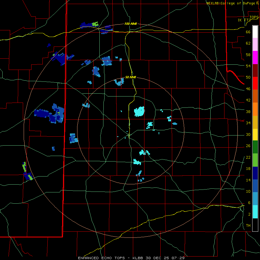This screenshot has width=260, height=260.
Task: Click the '[K FT]' units label
Action: click(x=244, y=20)
